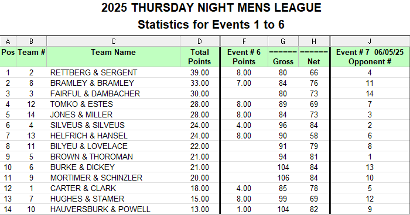
Task: Click the Team Name header cell
Action: coord(113,57)
